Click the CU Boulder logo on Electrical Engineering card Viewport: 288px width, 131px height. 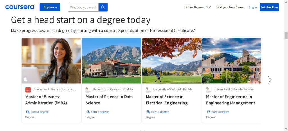pos(148,90)
